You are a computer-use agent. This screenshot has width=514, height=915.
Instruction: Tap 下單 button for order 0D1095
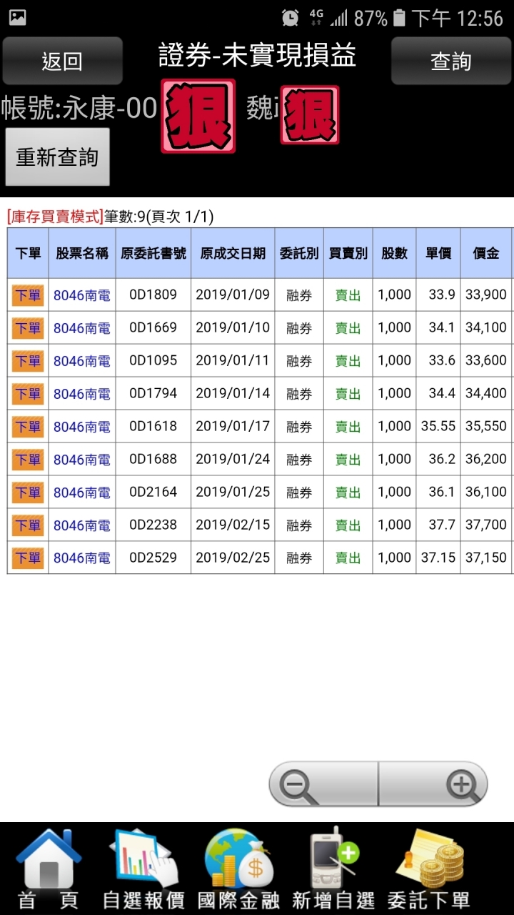click(x=28, y=361)
